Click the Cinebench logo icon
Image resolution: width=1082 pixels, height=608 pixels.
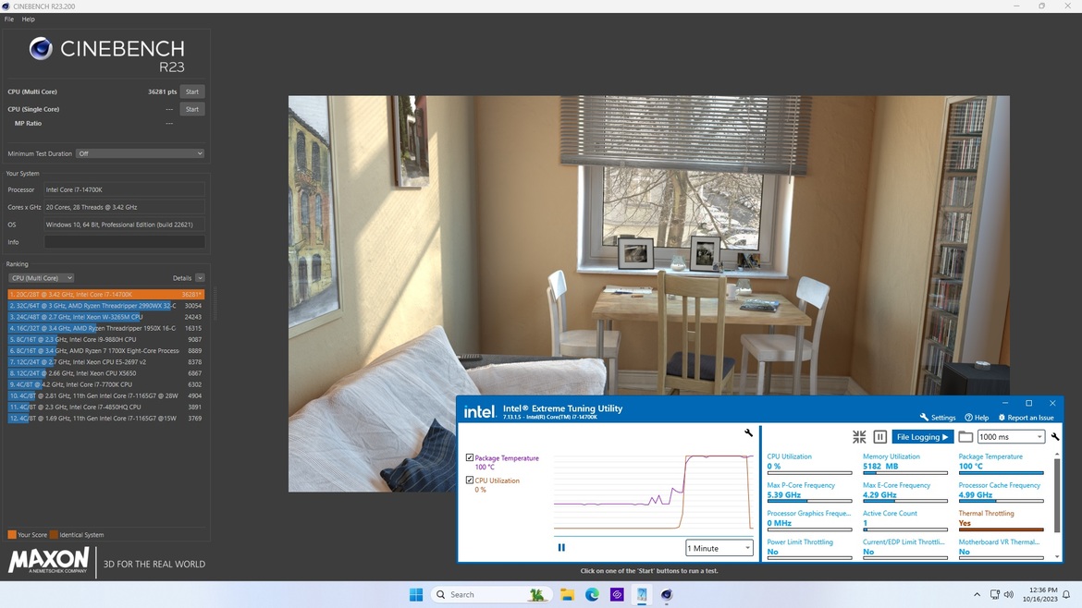(x=41, y=48)
